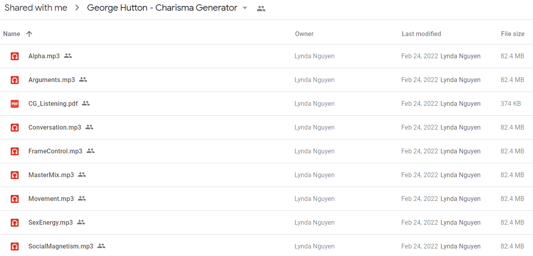The height and width of the screenshot is (256, 533).
Task: Click the PDF icon for CG_Listening.pdf
Action: [15, 104]
